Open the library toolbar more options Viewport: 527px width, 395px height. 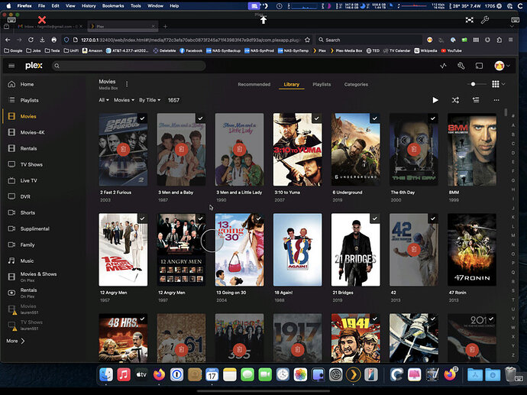(x=496, y=100)
